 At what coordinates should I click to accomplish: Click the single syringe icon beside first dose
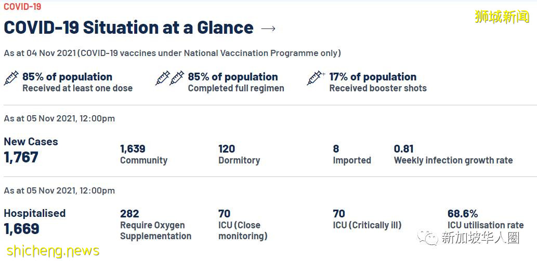pyautogui.click(x=11, y=78)
